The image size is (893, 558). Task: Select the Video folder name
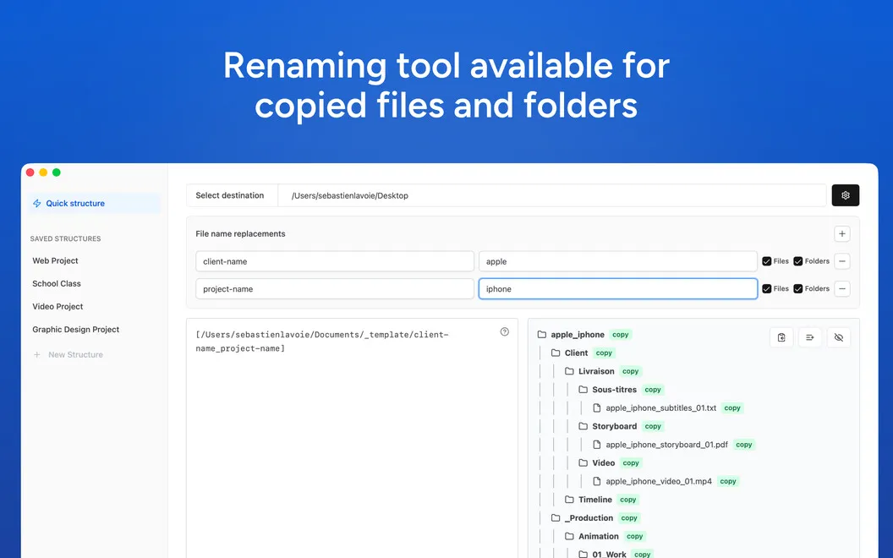click(x=603, y=463)
